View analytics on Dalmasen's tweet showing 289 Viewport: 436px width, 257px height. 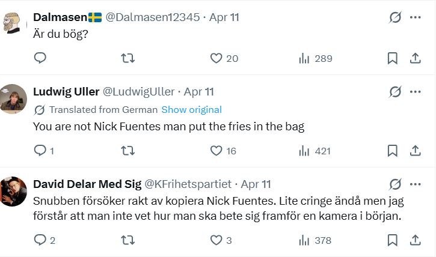pyautogui.click(x=315, y=58)
